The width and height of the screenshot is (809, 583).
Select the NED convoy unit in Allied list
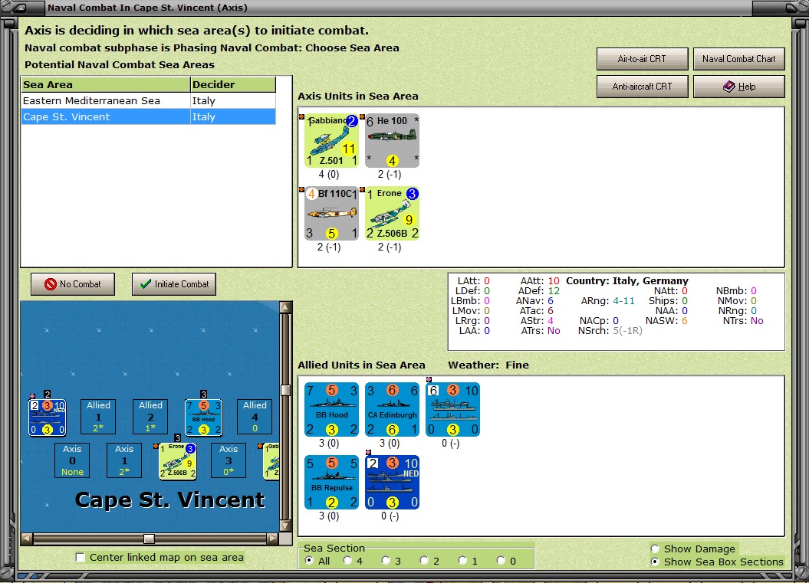[x=392, y=482]
